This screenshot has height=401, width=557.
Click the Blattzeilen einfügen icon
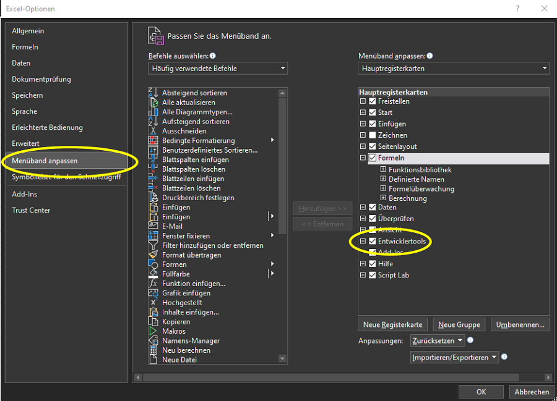(x=153, y=179)
